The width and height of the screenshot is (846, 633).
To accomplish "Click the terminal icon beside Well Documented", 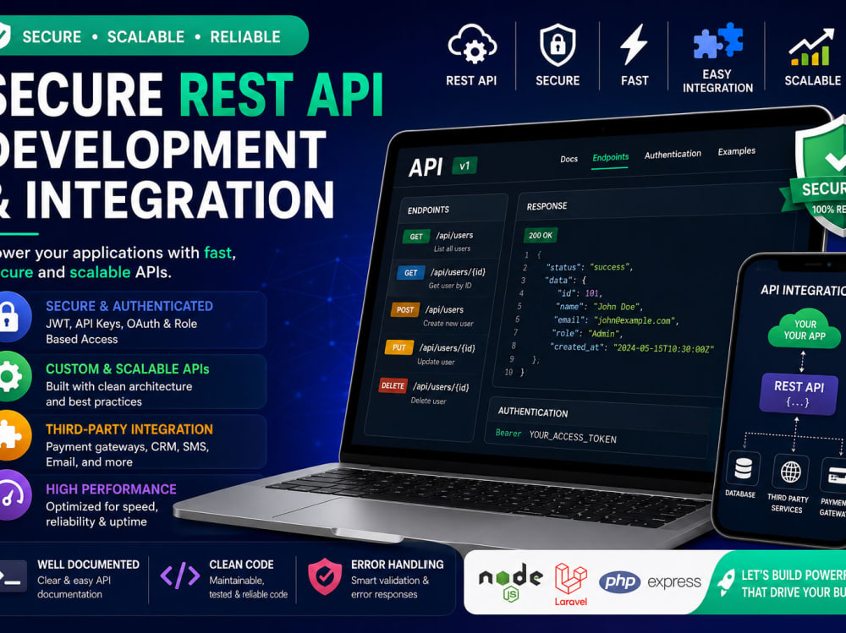I will pos(13,576).
